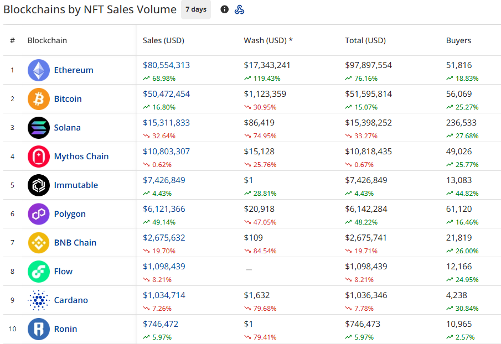Click the Polygon logo icon
This screenshot has height=344, width=501.
tap(39, 214)
